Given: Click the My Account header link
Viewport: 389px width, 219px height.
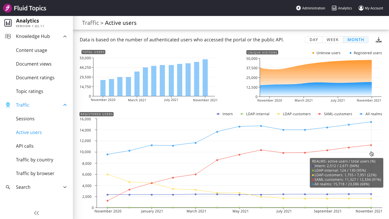Looking at the screenshot, I should (x=371, y=8).
